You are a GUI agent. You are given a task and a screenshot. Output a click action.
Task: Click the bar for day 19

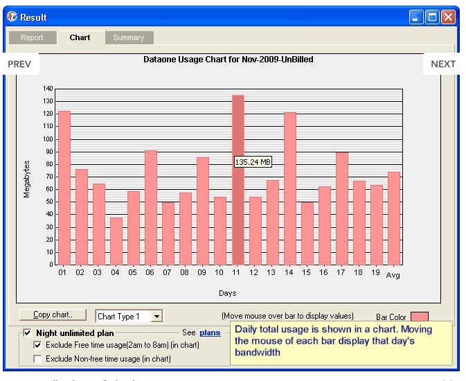(x=377, y=225)
